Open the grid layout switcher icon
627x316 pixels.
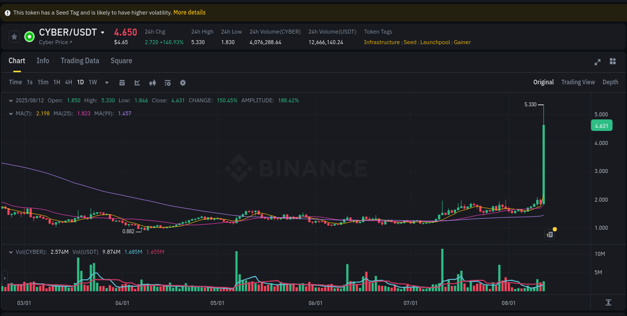[612, 62]
